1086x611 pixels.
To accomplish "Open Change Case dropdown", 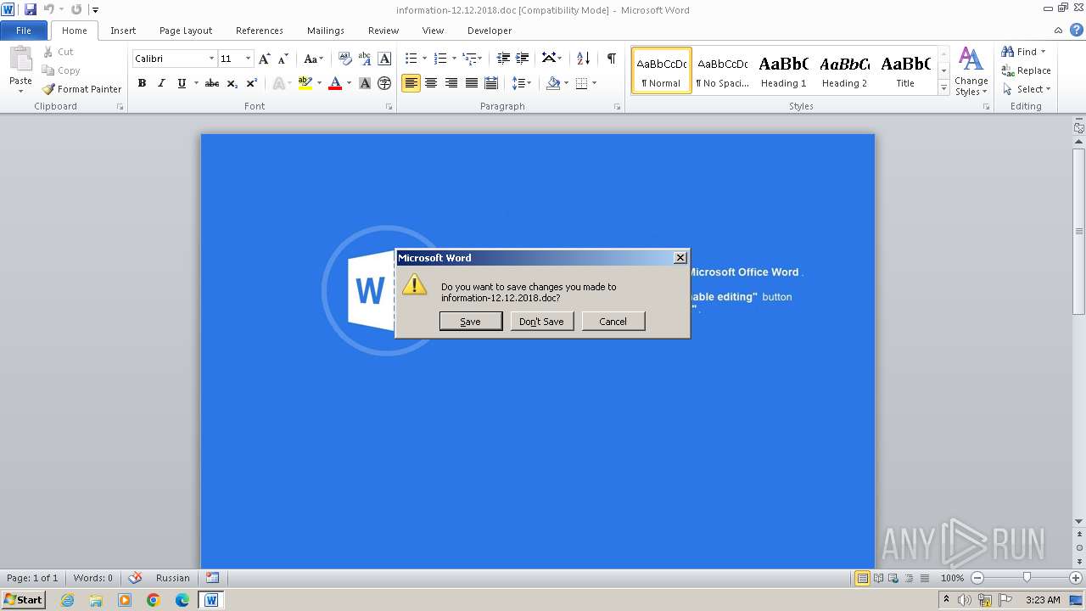I will (313, 59).
